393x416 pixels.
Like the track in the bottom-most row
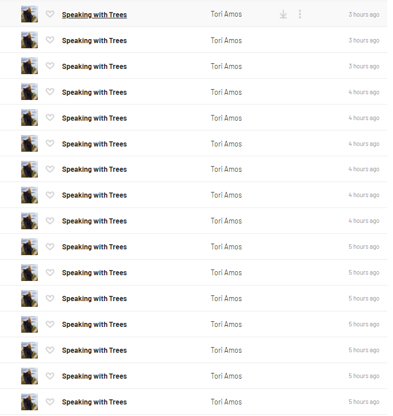click(x=50, y=402)
